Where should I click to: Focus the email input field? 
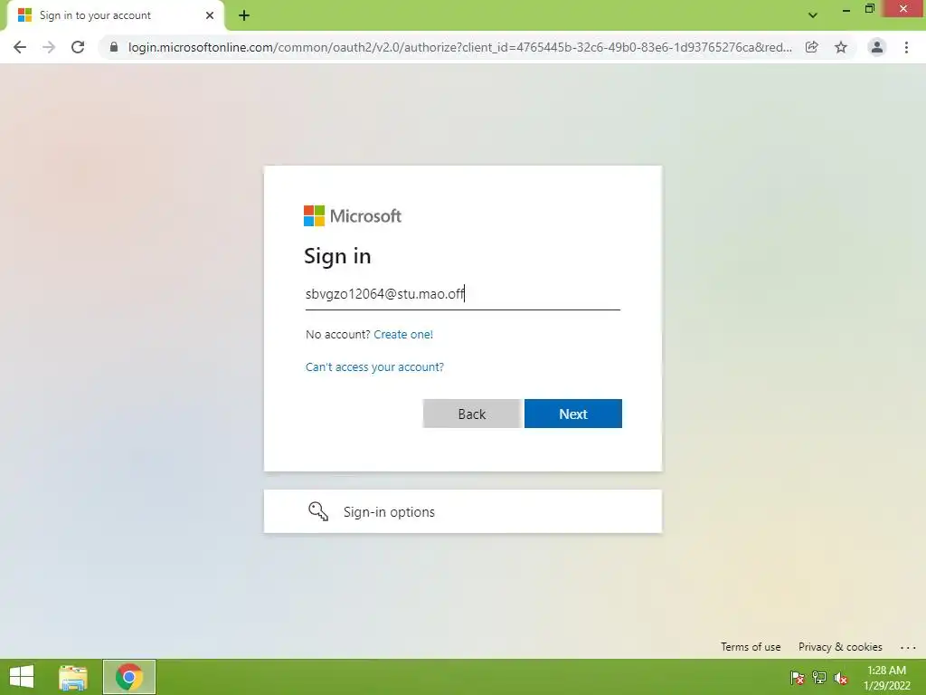[462, 294]
